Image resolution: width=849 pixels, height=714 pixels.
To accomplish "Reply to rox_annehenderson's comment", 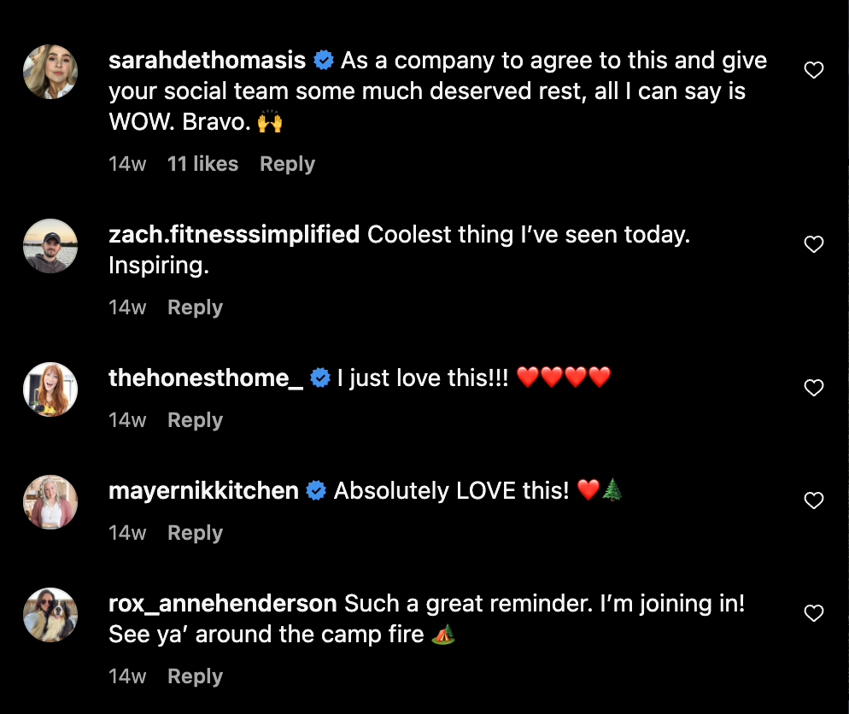I will pyautogui.click(x=195, y=676).
